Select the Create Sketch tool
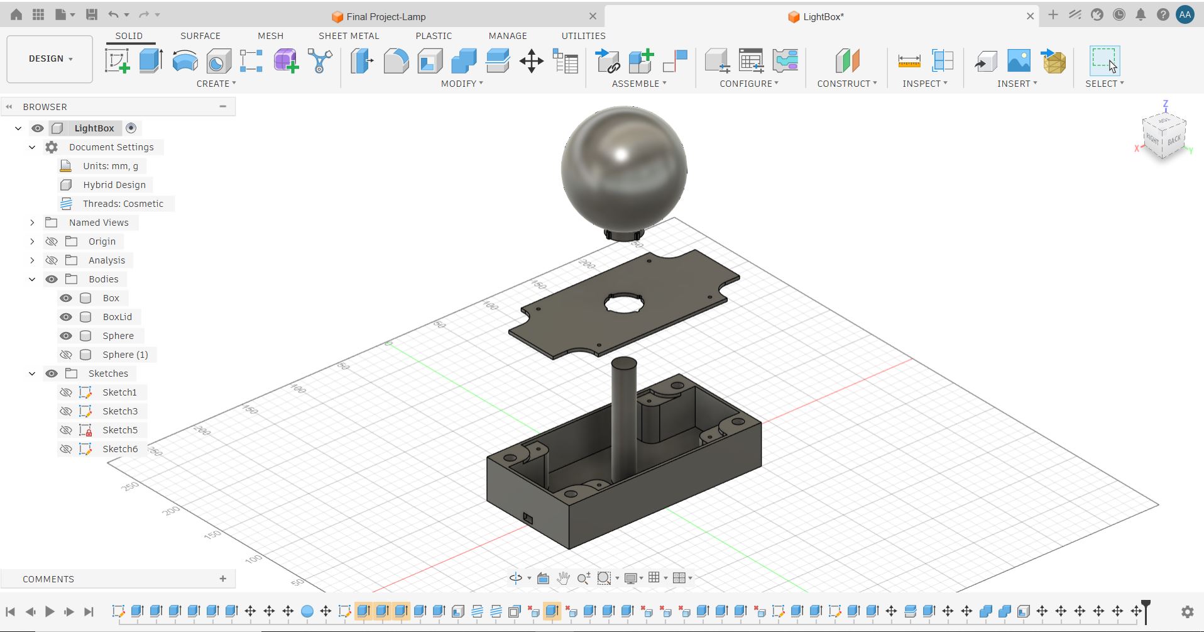Image resolution: width=1204 pixels, height=632 pixels. pyautogui.click(x=117, y=61)
